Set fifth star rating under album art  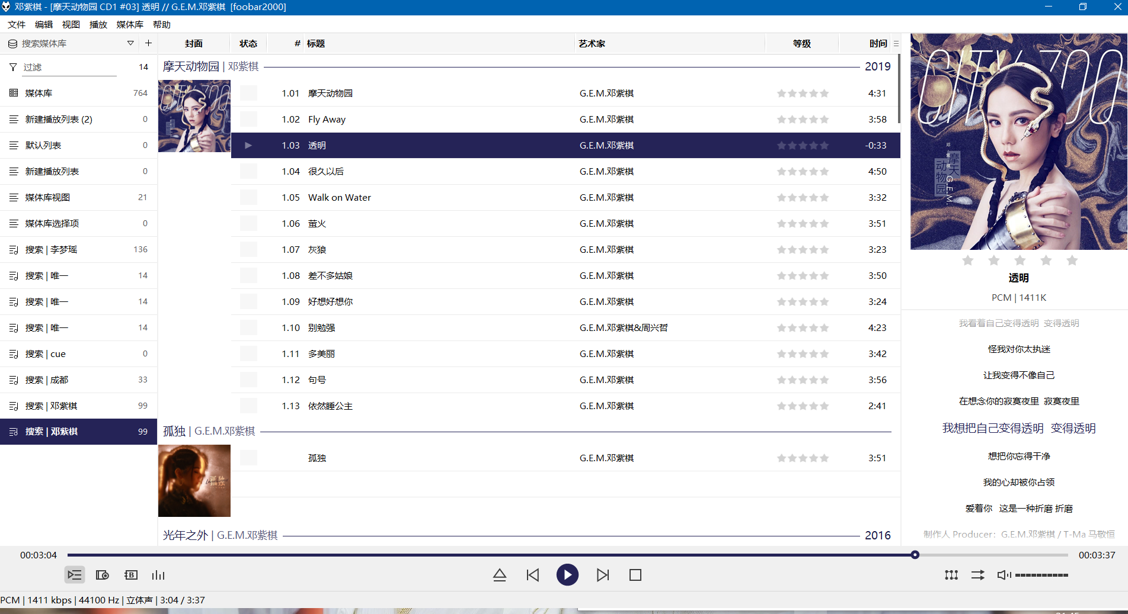(x=1072, y=261)
